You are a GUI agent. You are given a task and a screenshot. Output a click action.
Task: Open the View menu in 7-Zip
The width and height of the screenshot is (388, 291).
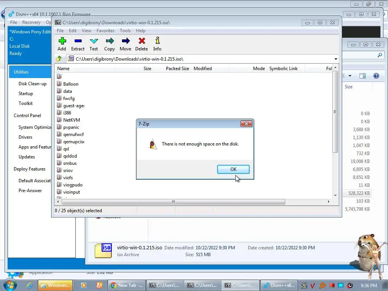tap(87, 31)
